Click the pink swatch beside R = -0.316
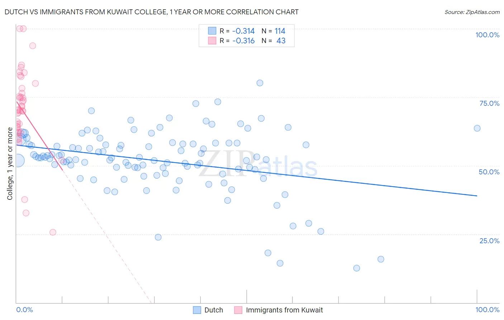The width and height of the screenshot is (504, 320). tap(212, 41)
